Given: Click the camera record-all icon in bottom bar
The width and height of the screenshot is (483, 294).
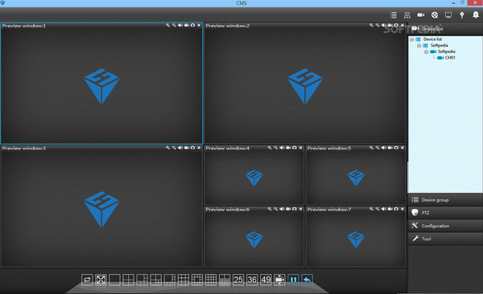Looking at the screenshot, I should click(x=279, y=280).
